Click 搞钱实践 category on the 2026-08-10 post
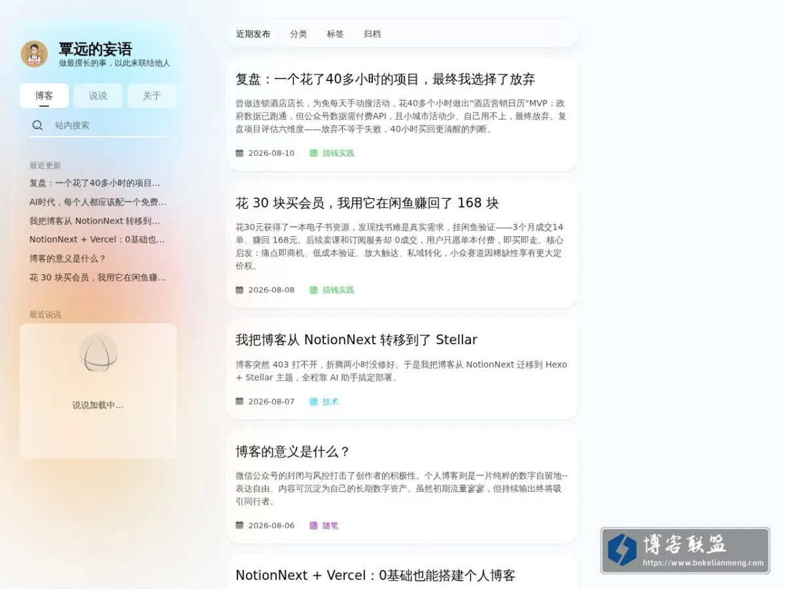 coord(338,153)
